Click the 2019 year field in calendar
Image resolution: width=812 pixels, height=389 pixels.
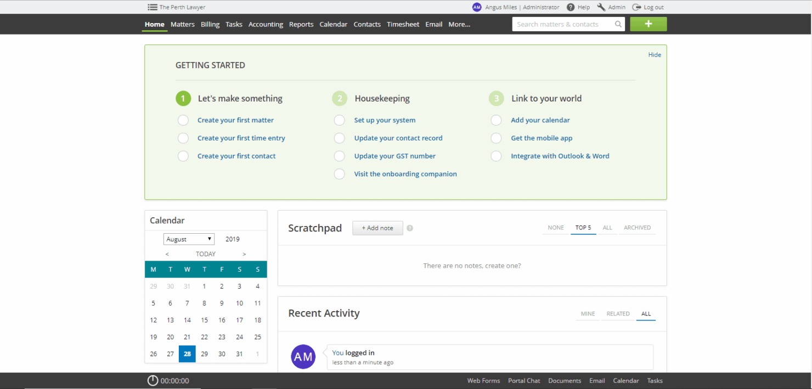coord(233,239)
